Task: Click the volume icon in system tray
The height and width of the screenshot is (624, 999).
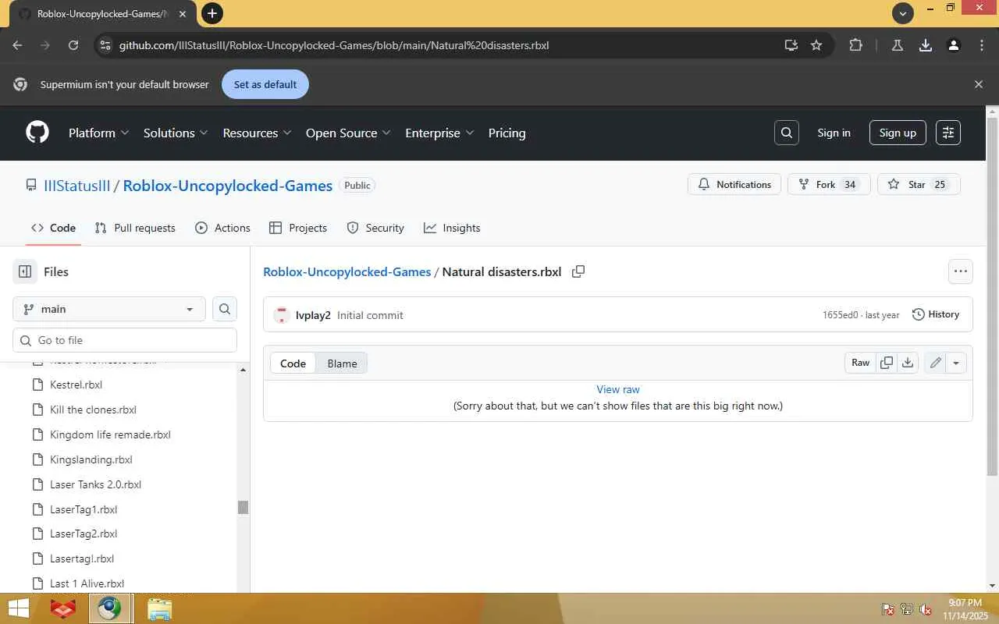Action: [926, 609]
